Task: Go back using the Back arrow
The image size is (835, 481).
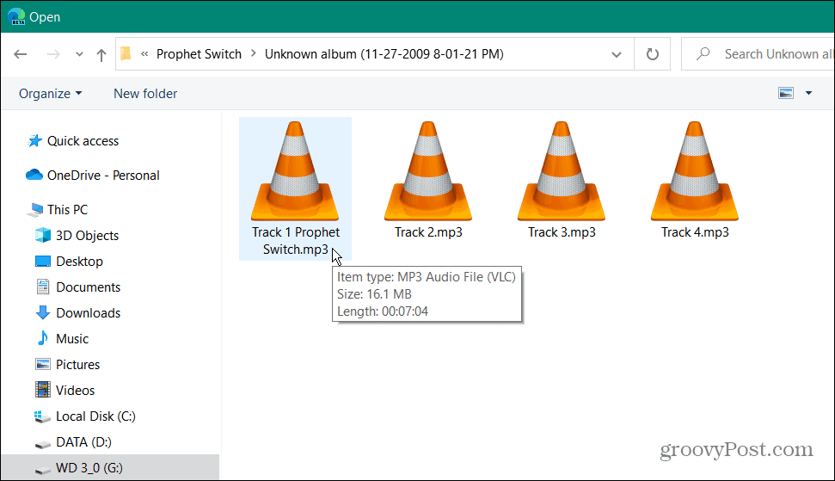Action: pos(21,54)
